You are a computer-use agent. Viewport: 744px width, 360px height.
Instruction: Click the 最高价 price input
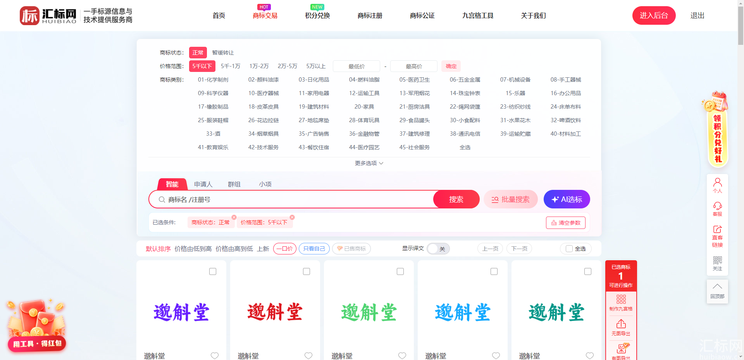pyautogui.click(x=414, y=66)
